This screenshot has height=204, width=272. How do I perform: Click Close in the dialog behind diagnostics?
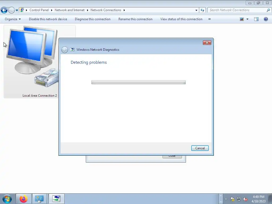(x=172, y=157)
